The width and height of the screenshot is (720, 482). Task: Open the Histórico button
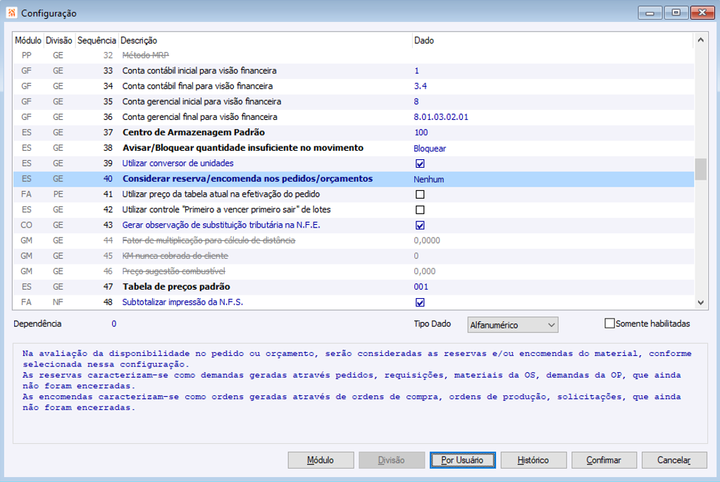tap(533, 460)
